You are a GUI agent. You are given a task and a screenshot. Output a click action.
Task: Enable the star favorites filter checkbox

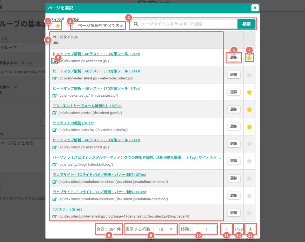click(52, 26)
